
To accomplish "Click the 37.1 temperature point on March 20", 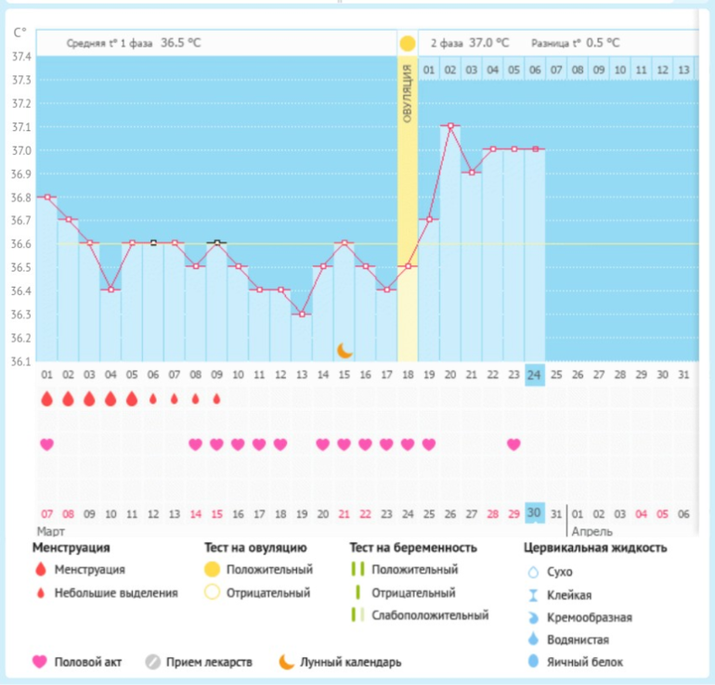I will tap(450, 126).
